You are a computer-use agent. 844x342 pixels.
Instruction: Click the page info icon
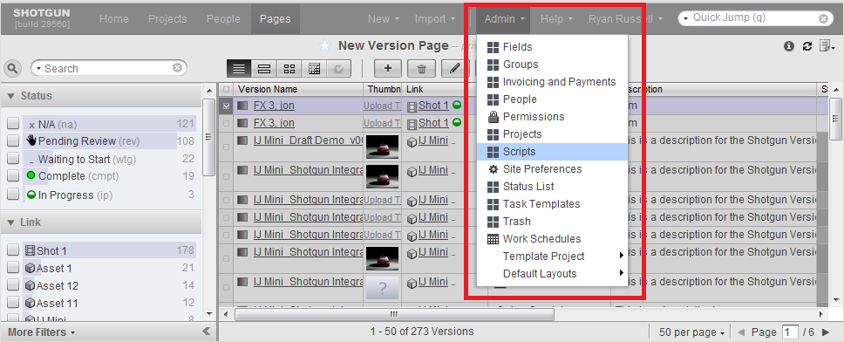click(789, 46)
